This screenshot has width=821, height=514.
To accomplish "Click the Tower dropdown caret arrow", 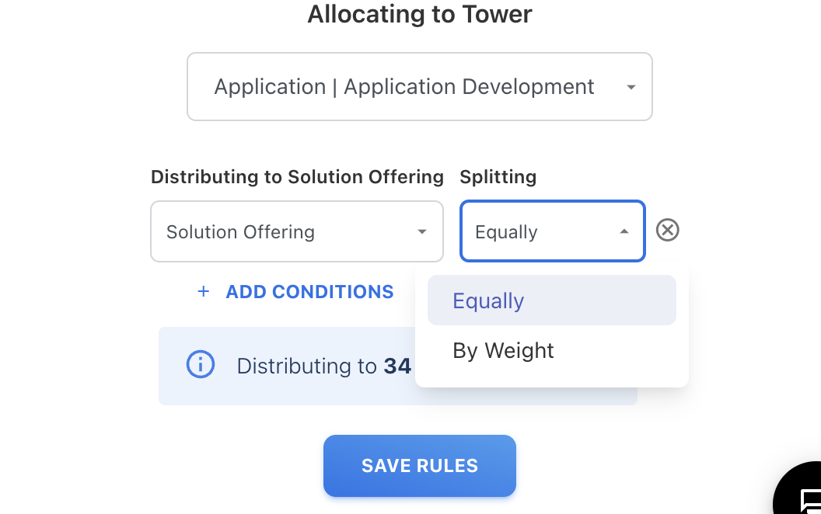I will click(x=631, y=87).
